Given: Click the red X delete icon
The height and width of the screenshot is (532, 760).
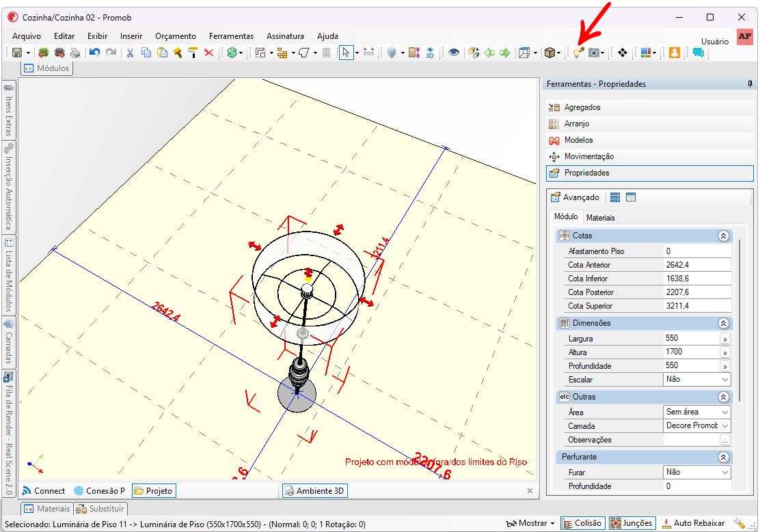Looking at the screenshot, I should (x=209, y=53).
